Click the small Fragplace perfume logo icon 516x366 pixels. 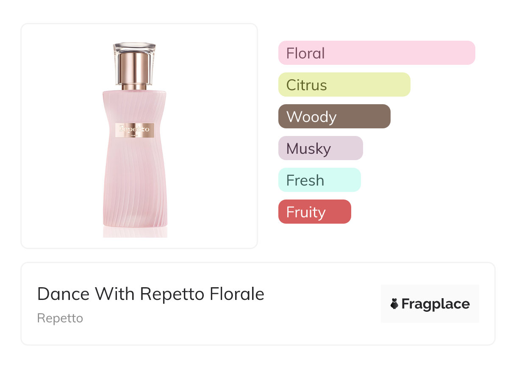click(394, 304)
